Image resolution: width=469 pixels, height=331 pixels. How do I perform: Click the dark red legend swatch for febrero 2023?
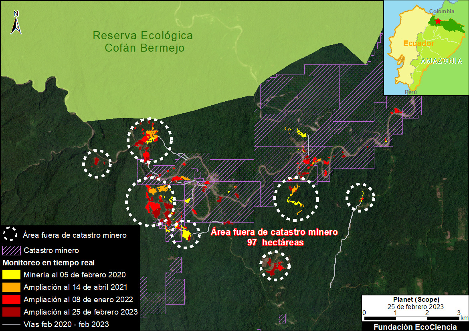[11, 312]
